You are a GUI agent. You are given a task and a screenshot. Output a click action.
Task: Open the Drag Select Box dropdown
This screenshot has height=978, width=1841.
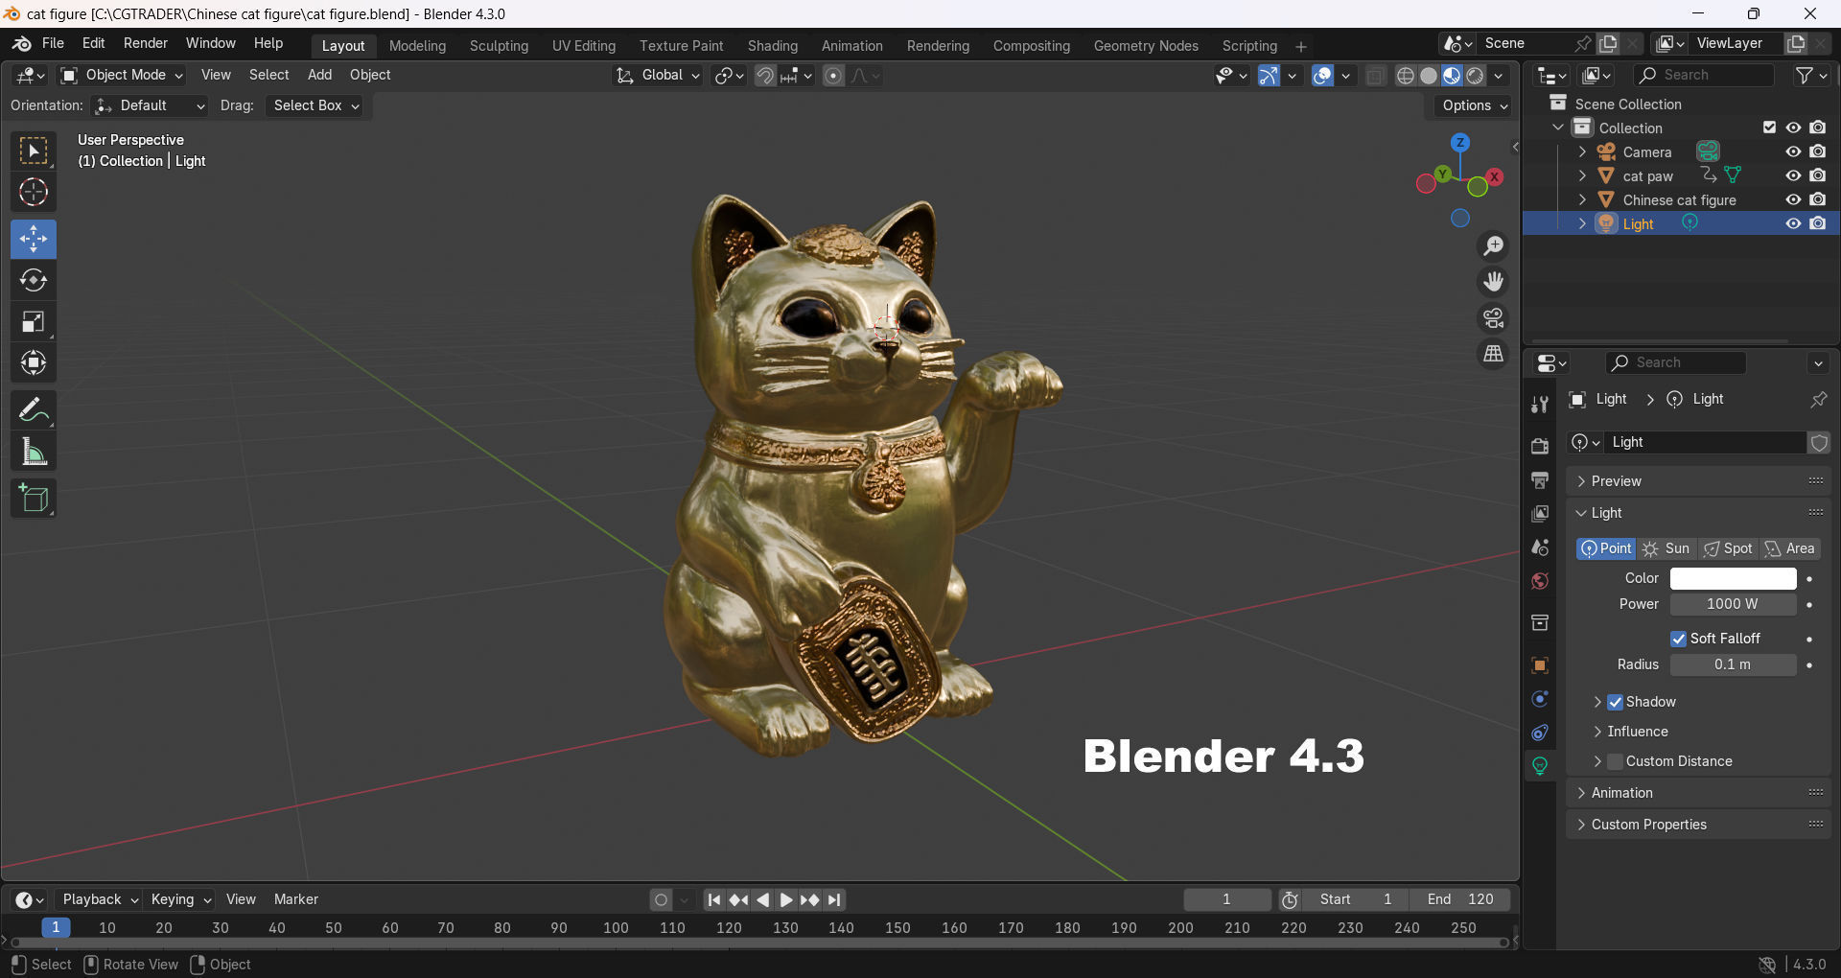coord(315,105)
